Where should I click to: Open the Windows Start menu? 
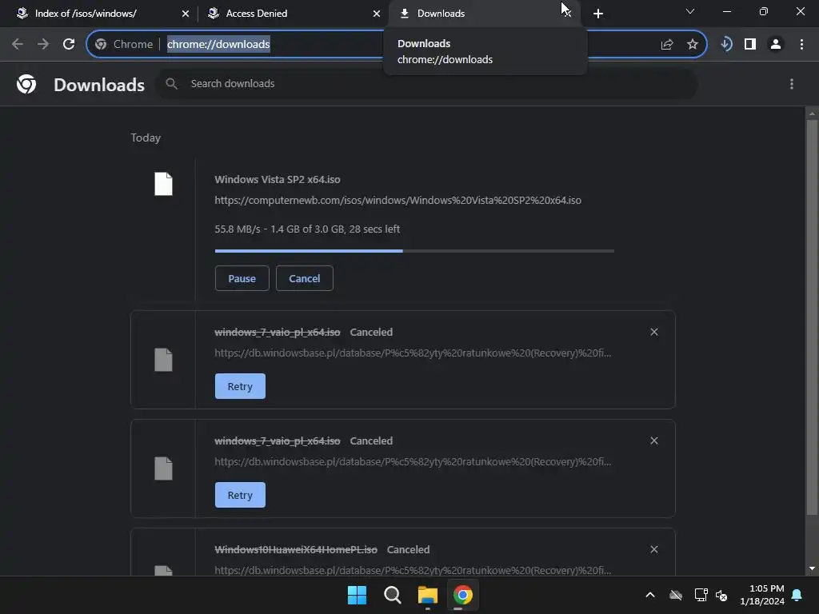[x=358, y=595]
